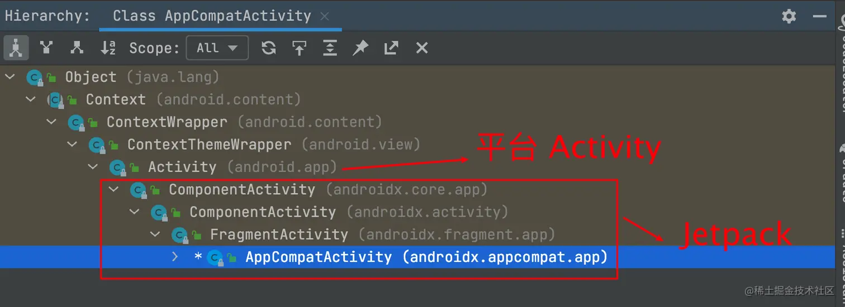Pin the hierarchy tab
The width and height of the screenshot is (845, 307).
[x=360, y=48]
